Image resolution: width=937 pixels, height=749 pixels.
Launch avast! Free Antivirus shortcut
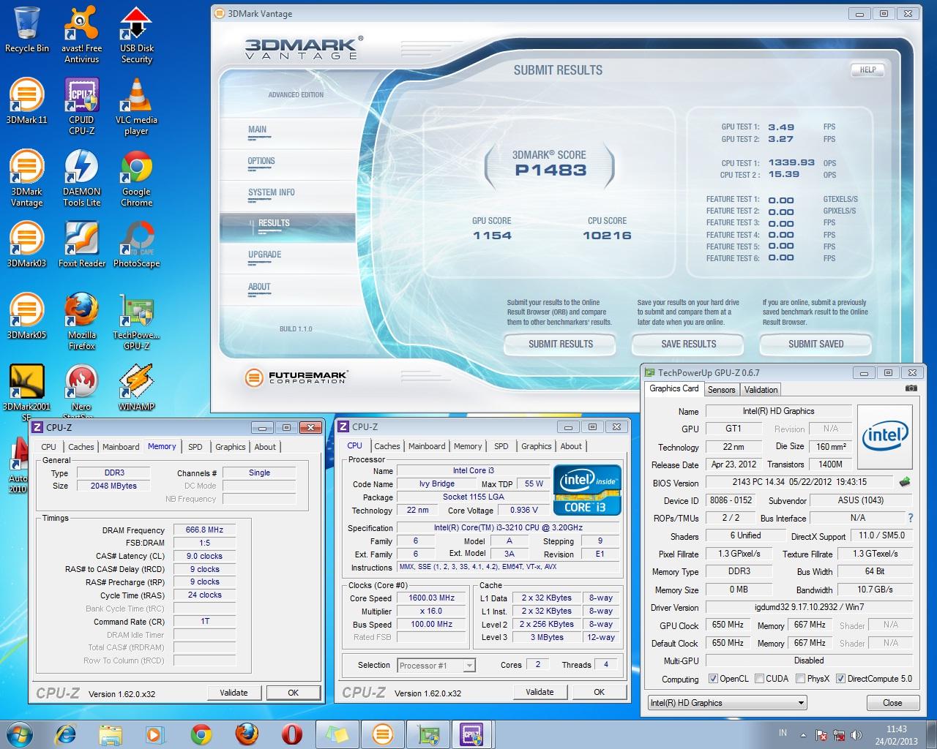click(x=82, y=35)
